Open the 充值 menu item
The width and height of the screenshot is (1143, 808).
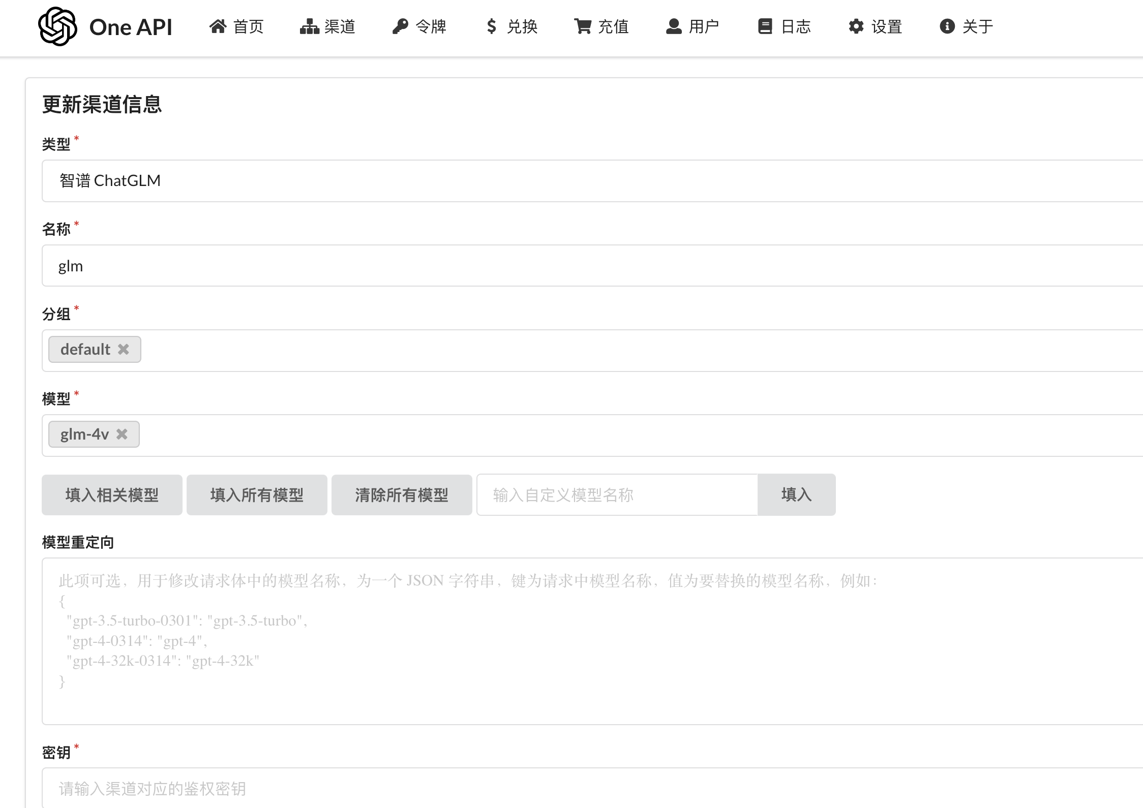(x=601, y=26)
